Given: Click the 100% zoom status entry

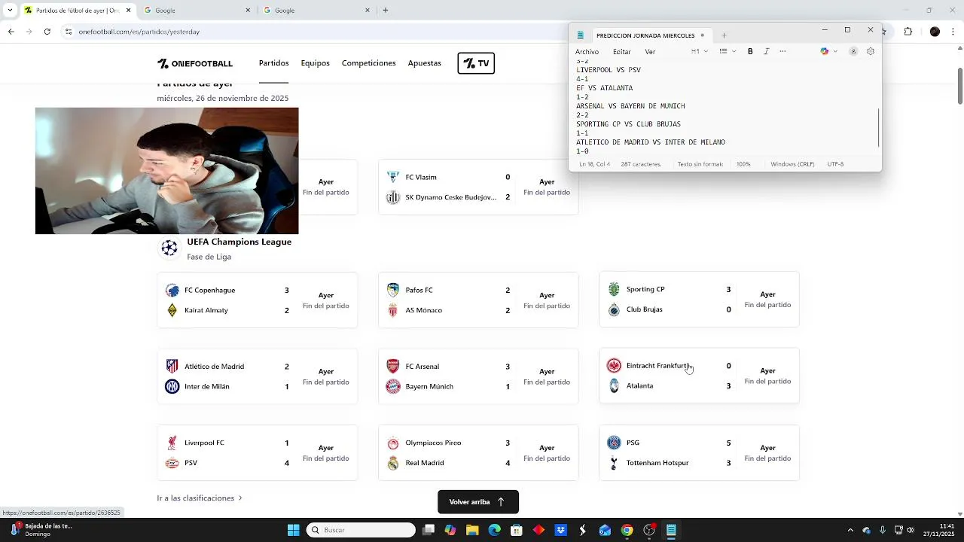Looking at the screenshot, I should [743, 164].
